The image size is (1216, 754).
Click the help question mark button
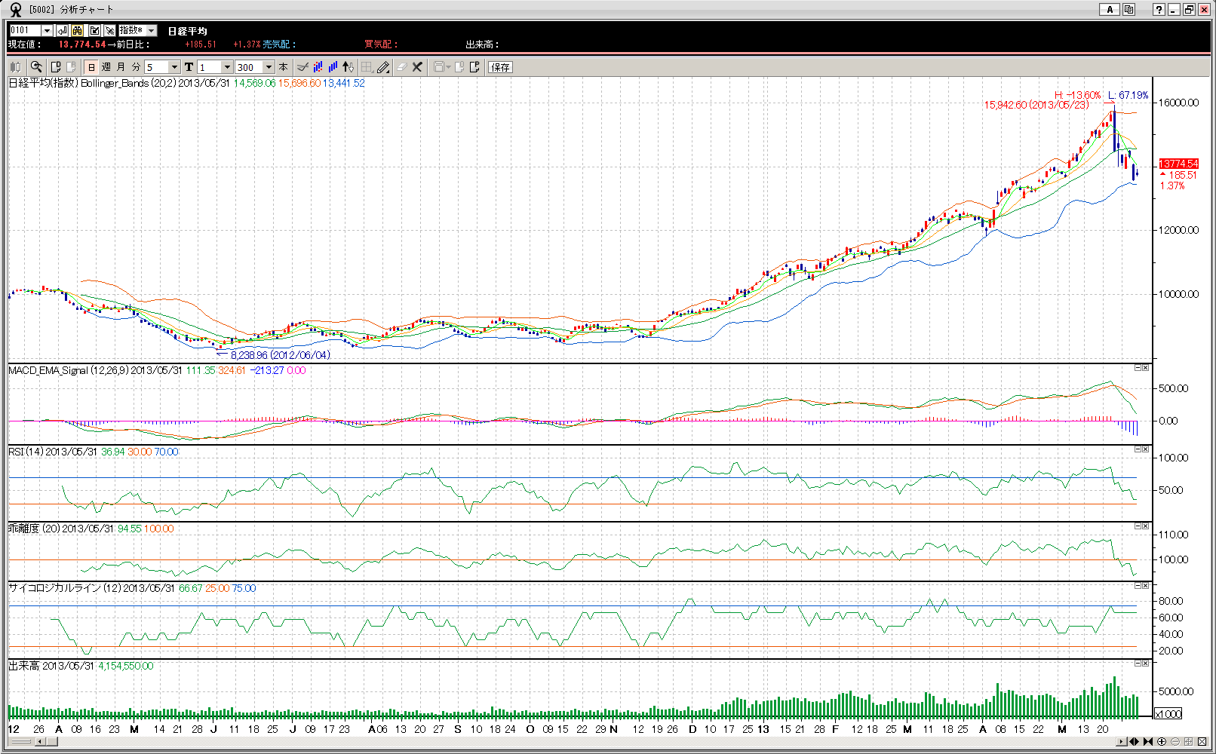coord(1159,10)
